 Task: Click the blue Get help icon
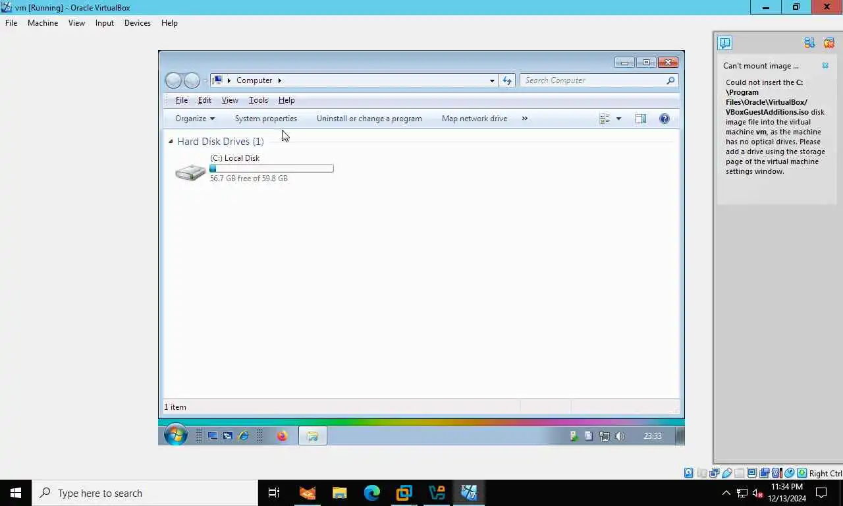pyautogui.click(x=665, y=119)
